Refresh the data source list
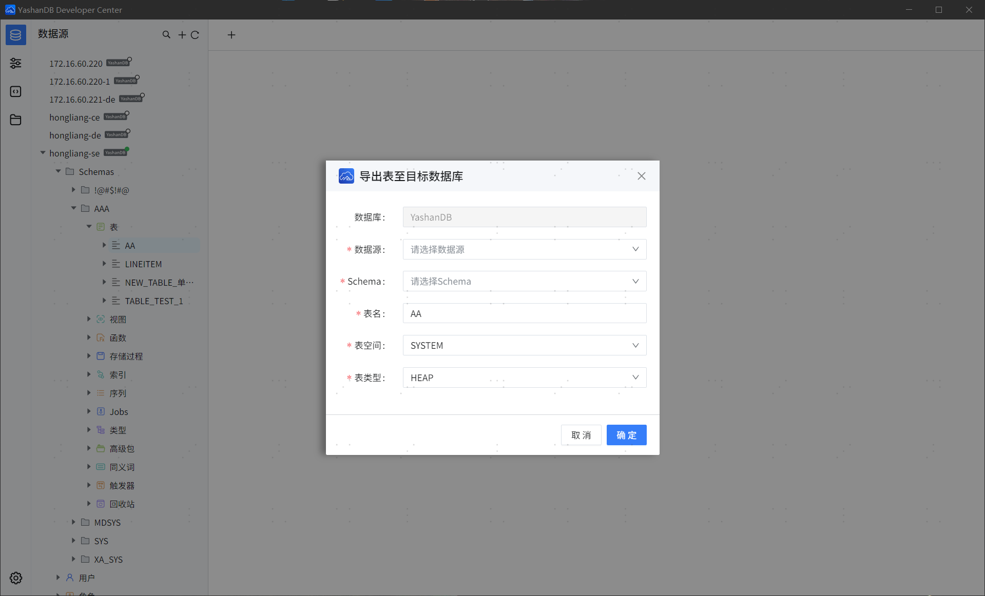985x596 pixels. pyautogui.click(x=195, y=35)
